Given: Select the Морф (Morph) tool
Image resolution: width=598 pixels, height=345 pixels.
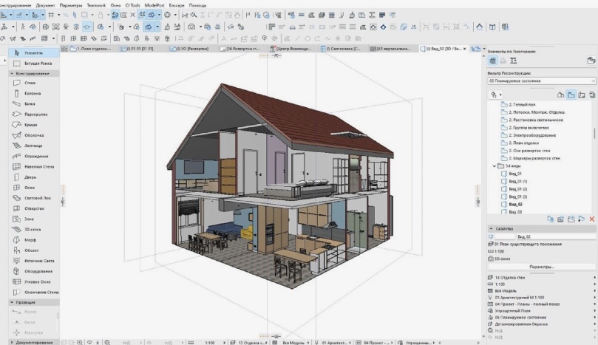Looking at the screenshot, I should click(33, 240).
